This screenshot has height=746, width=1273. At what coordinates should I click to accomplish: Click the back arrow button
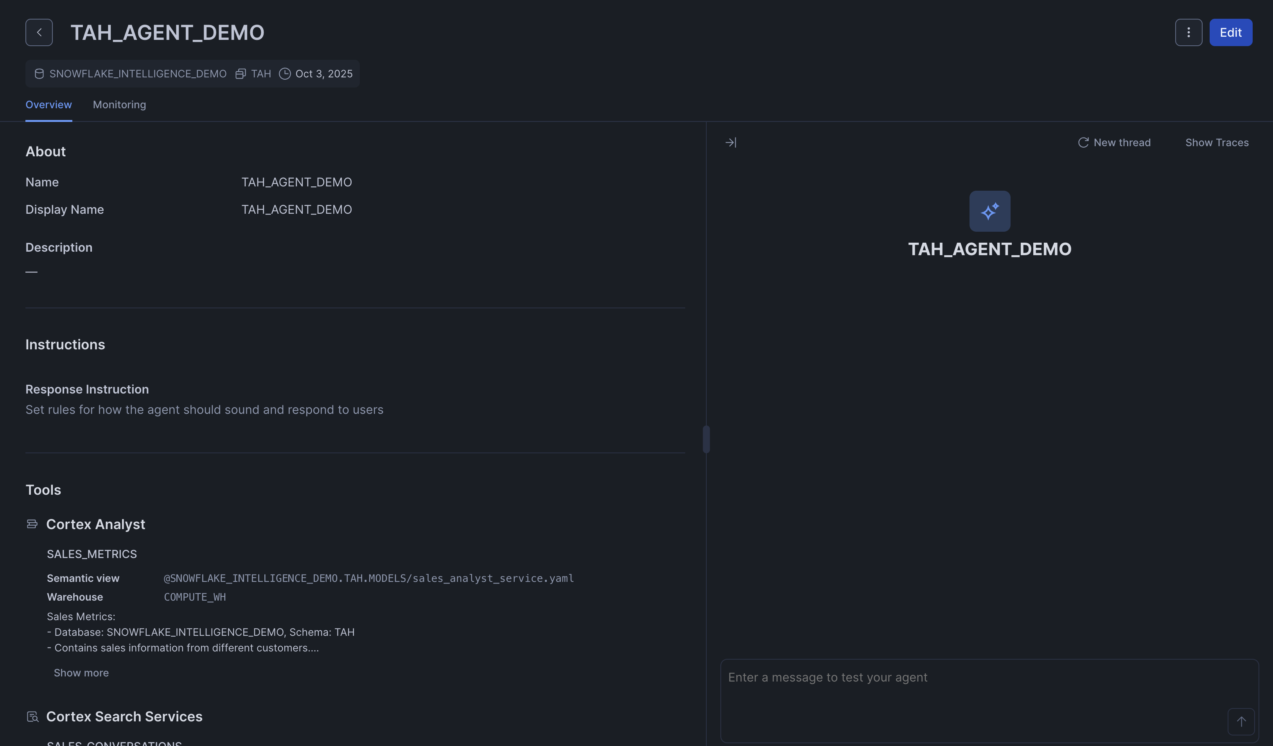pyautogui.click(x=39, y=32)
